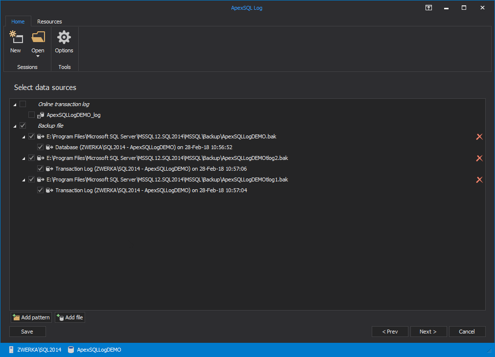
Task: Collapse the ApexSQLLogDEMO.bak tree node
Action: 23,136
